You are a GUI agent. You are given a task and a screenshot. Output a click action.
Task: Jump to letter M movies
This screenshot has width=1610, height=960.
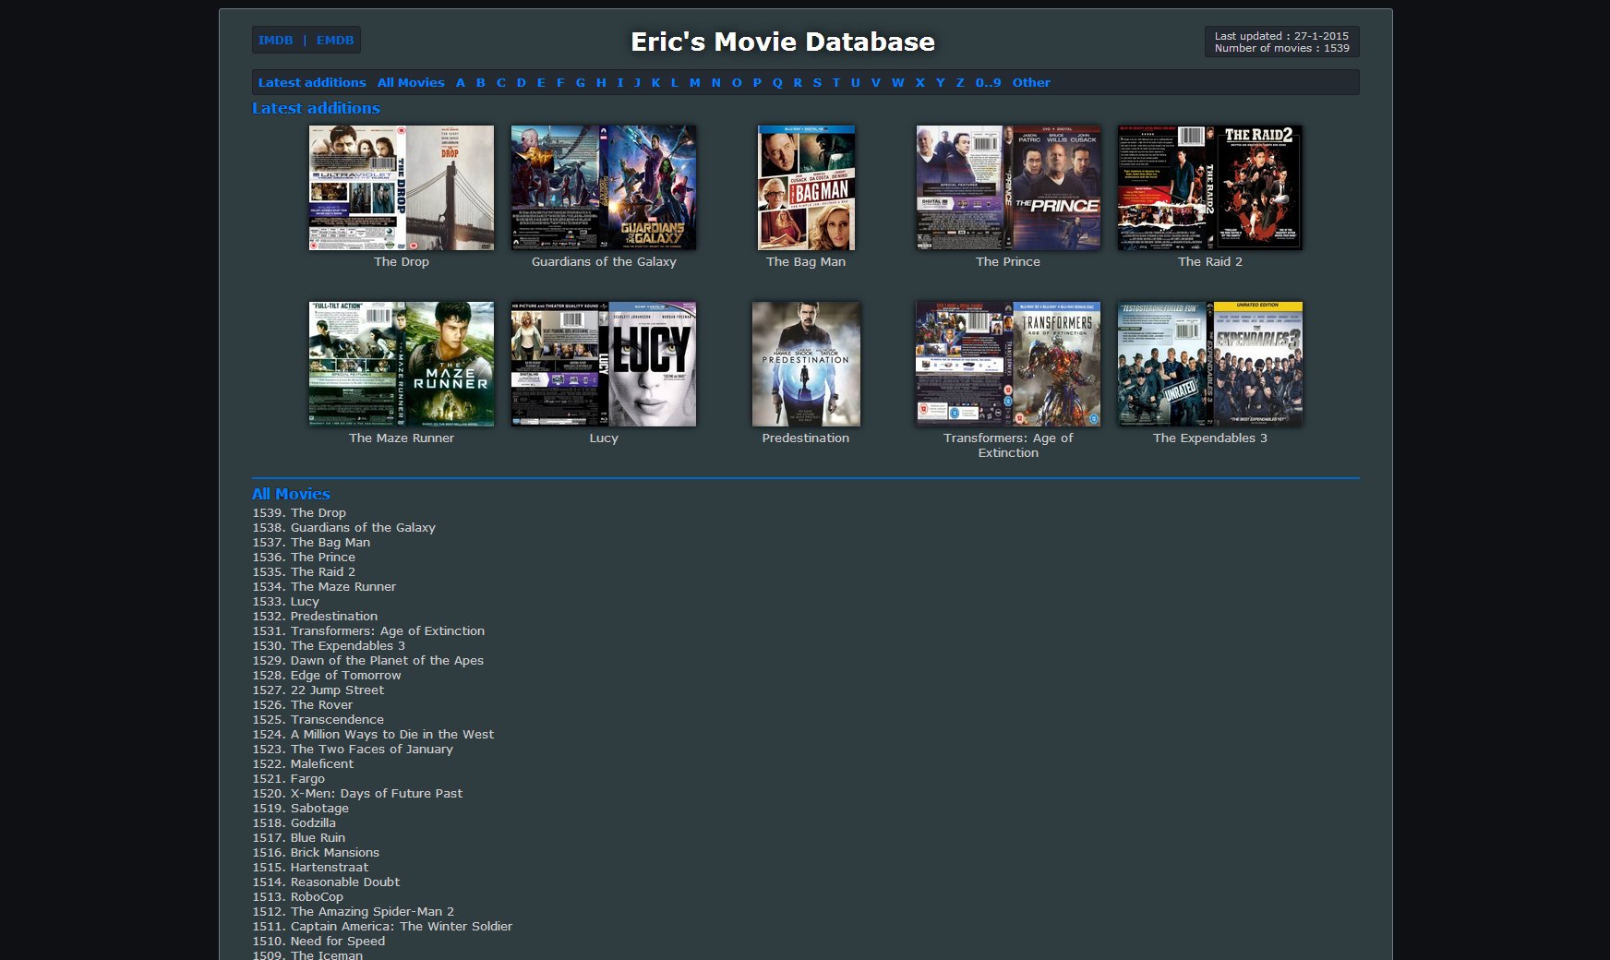[695, 83]
